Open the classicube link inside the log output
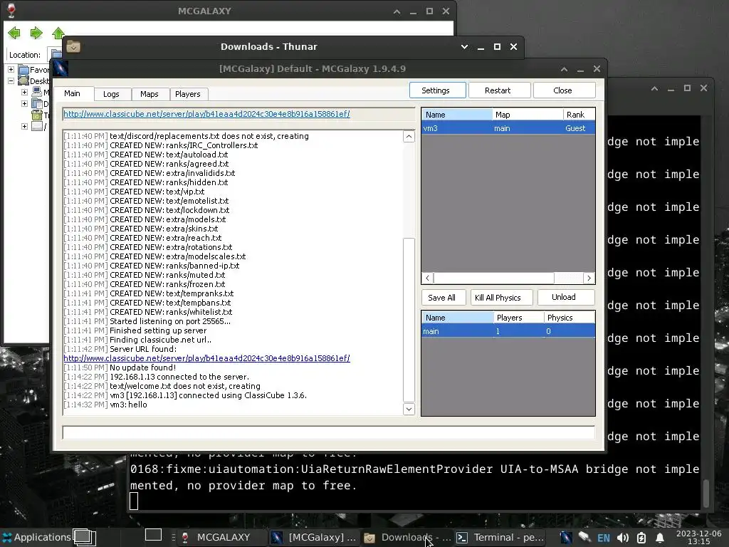The width and height of the screenshot is (729, 547). 206,358
